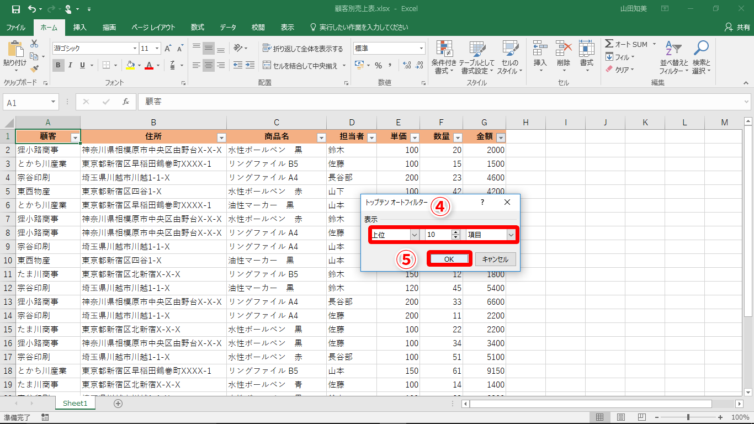Image resolution: width=754 pixels, height=424 pixels.
Task: Increase the cell indent
Action: pos(251,65)
